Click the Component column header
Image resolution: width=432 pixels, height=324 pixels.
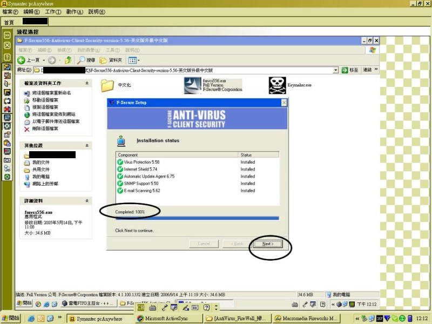point(177,155)
